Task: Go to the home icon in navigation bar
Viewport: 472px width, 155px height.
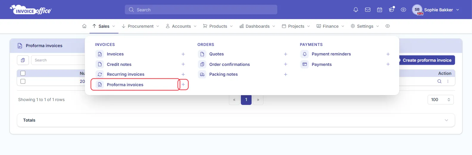Action: [x=84, y=26]
